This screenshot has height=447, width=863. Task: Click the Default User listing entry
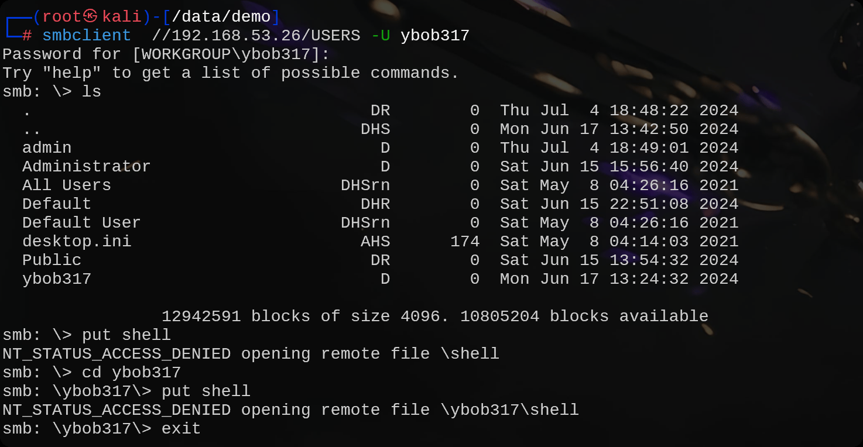(x=81, y=223)
